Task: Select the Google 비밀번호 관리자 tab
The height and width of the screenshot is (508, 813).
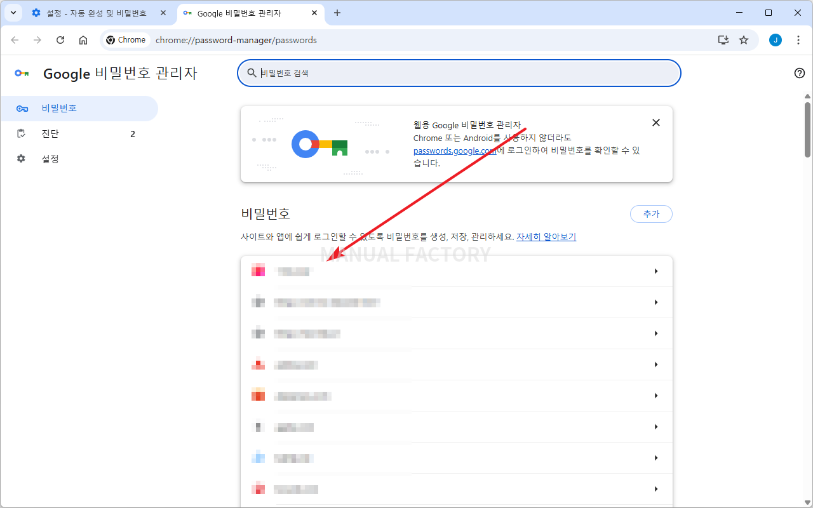Action: [251, 13]
